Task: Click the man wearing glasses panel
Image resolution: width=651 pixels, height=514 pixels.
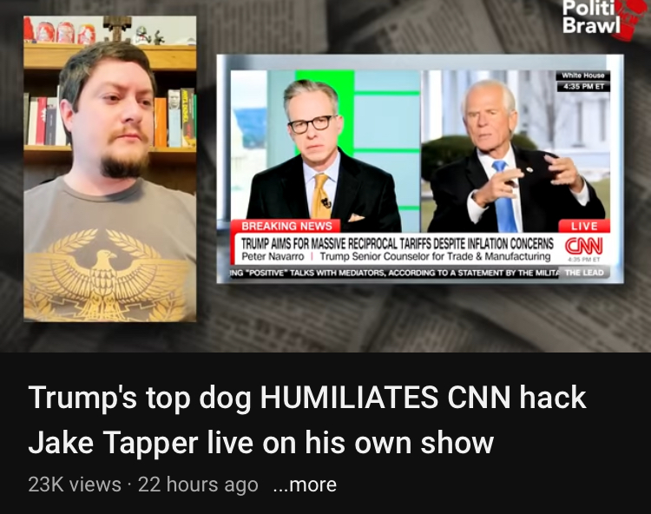Action: point(325,151)
